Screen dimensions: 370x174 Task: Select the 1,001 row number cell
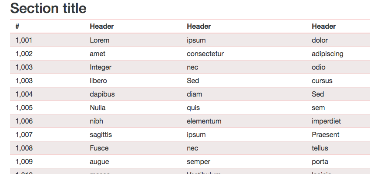(x=24, y=40)
